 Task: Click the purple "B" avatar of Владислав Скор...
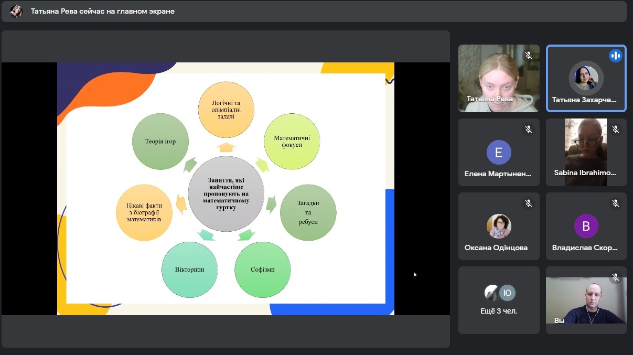(586, 227)
